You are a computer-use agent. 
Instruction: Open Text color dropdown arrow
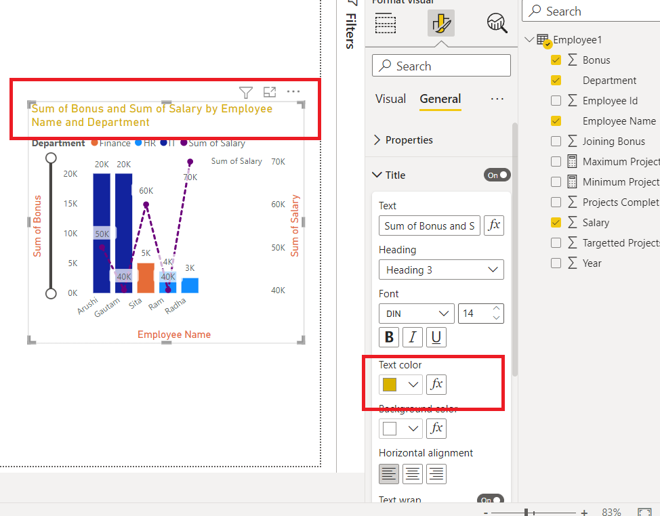click(413, 385)
